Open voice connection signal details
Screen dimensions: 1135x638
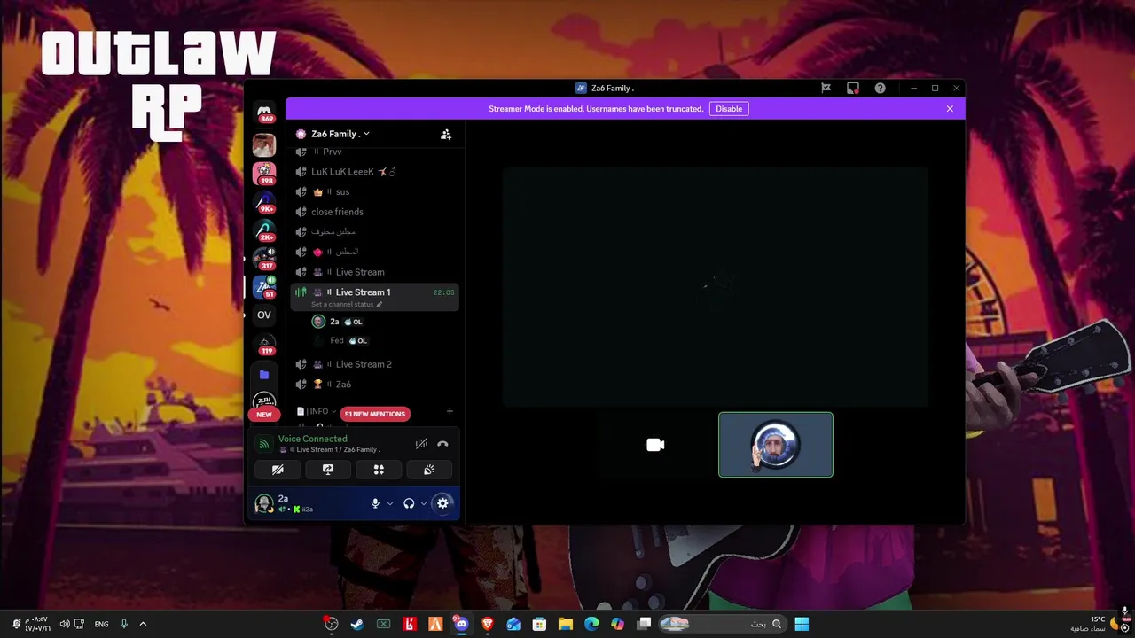tap(263, 444)
